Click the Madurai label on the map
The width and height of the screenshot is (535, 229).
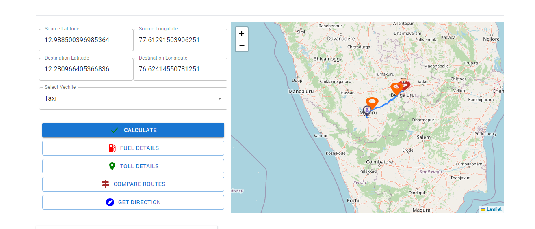(x=422, y=210)
